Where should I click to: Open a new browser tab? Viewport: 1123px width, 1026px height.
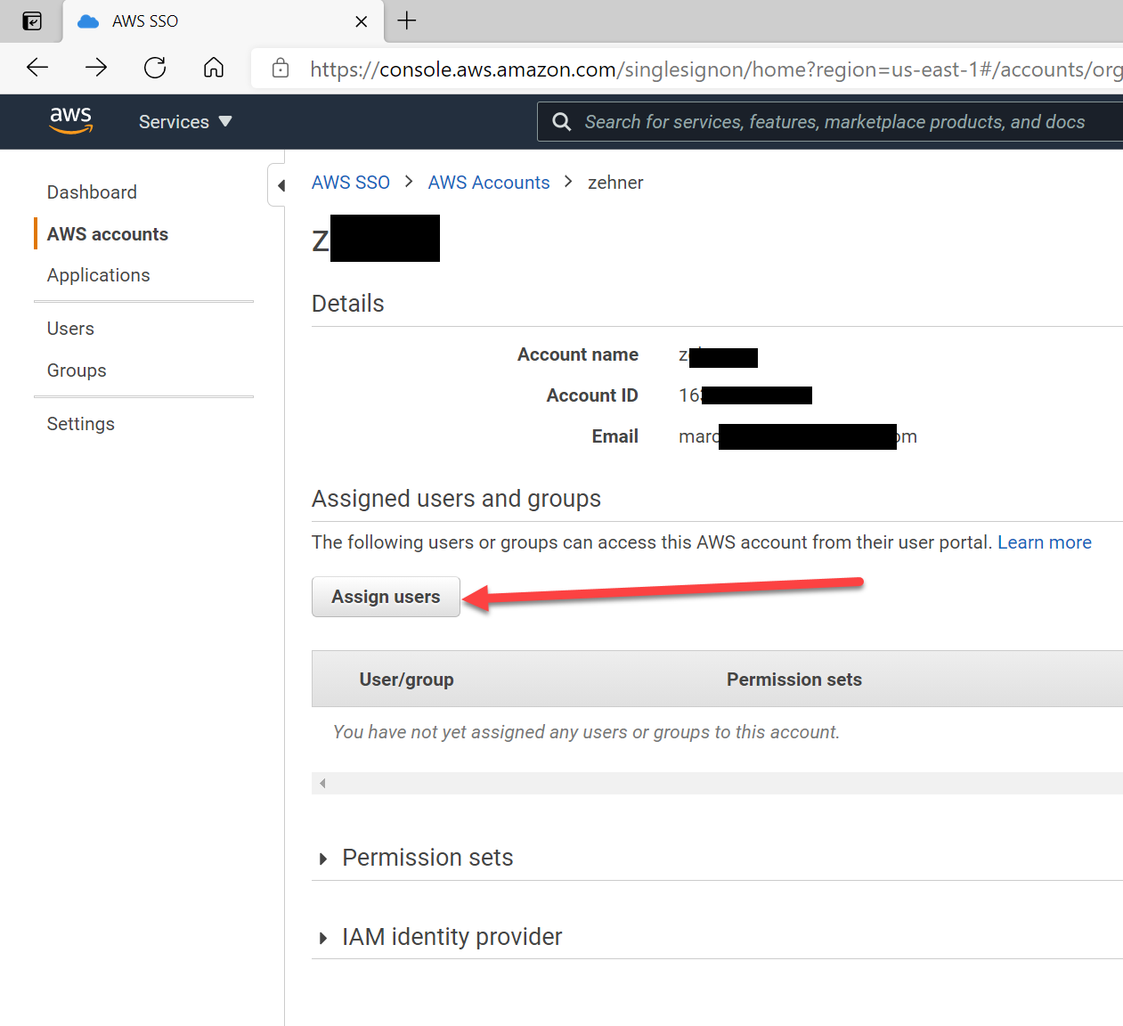coord(407,20)
